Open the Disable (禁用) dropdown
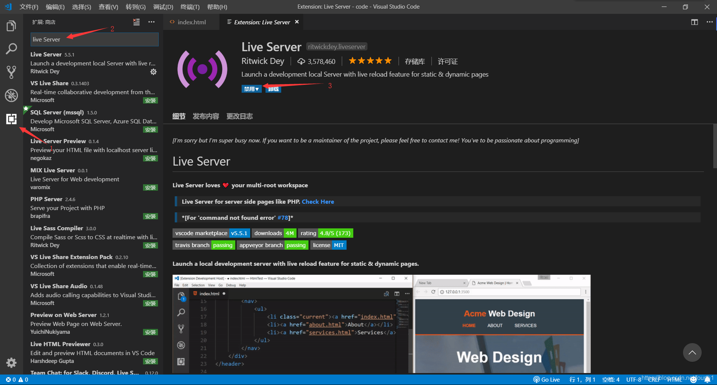This screenshot has width=717, height=385. pyautogui.click(x=251, y=89)
